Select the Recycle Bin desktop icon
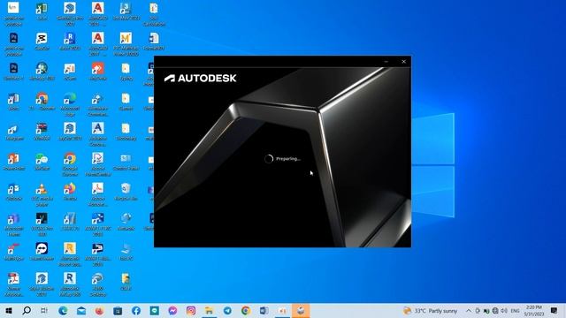566x318 pixels. click(x=126, y=192)
